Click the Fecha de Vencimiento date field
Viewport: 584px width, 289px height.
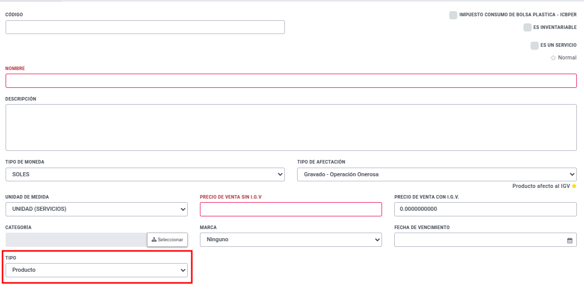486,240
